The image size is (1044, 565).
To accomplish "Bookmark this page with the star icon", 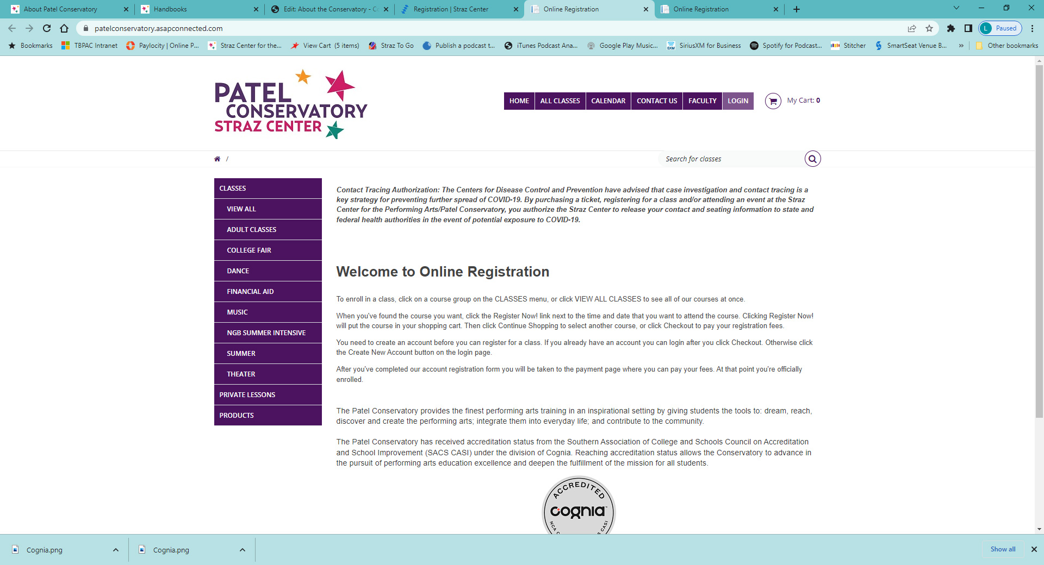I will pos(929,28).
